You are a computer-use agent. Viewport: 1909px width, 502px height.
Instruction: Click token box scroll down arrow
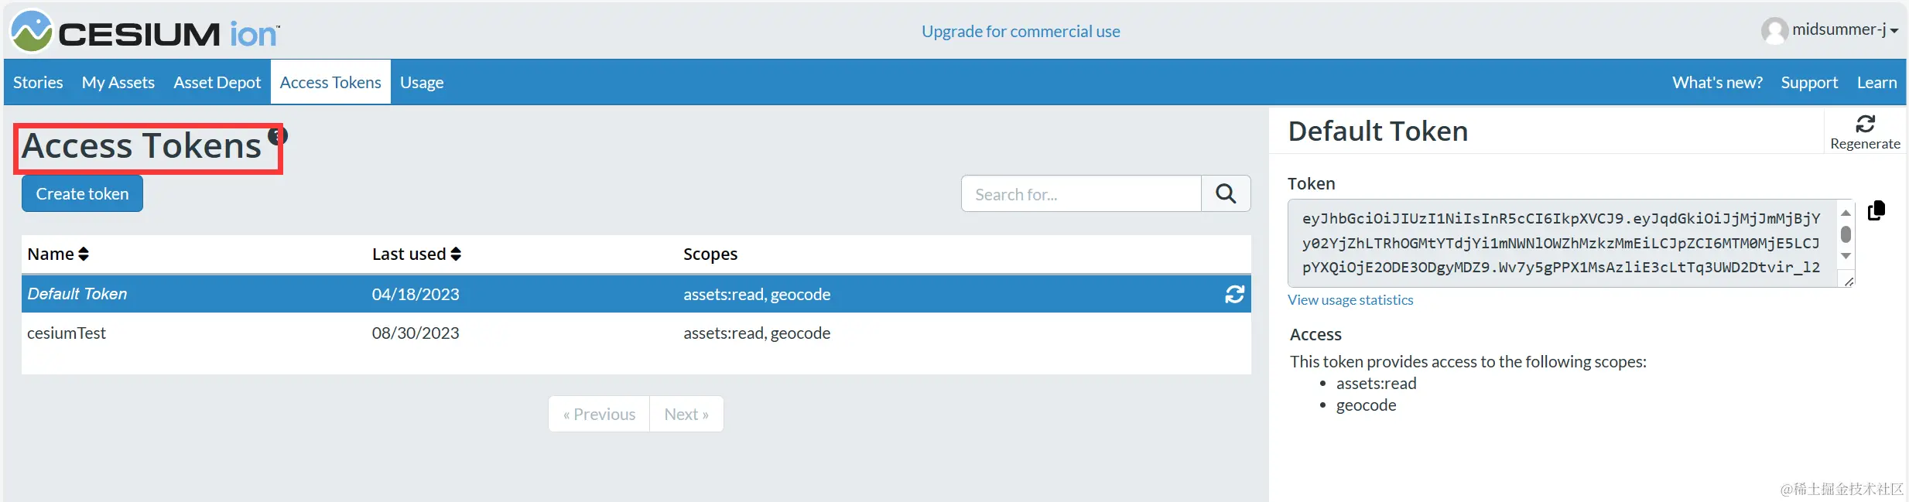click(1846, 256)
